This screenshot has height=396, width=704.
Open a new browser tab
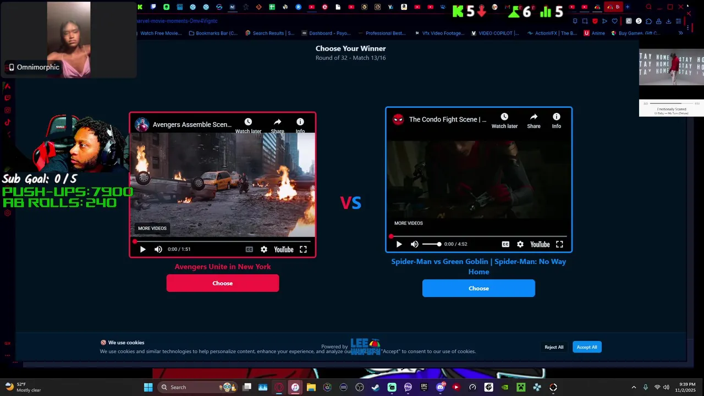pyautogui.click(x=628, y=7)
